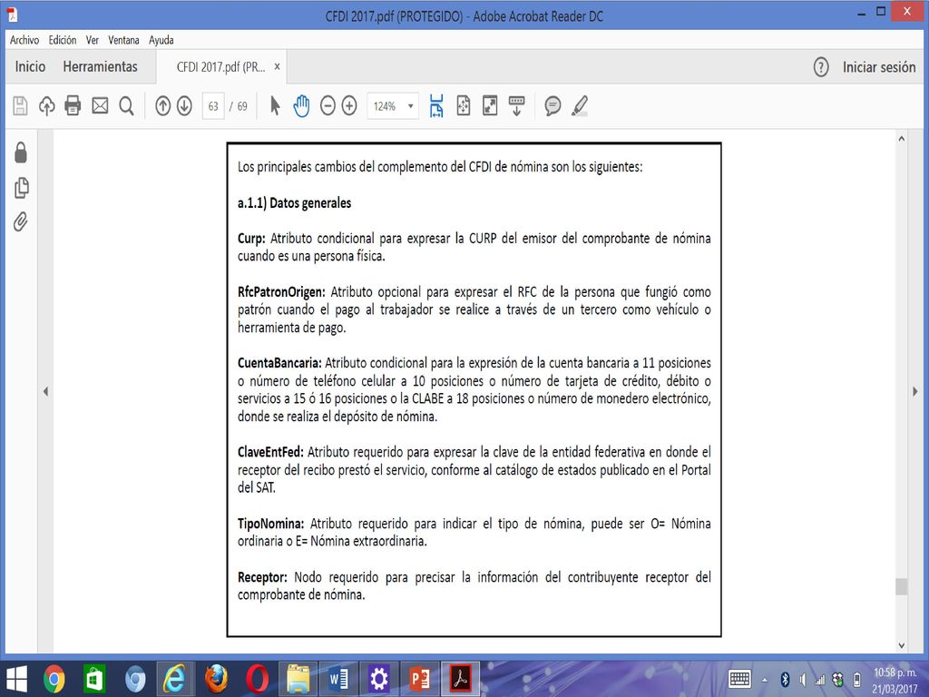
Task: Add a comment note icon
Action: coord(553,106)
